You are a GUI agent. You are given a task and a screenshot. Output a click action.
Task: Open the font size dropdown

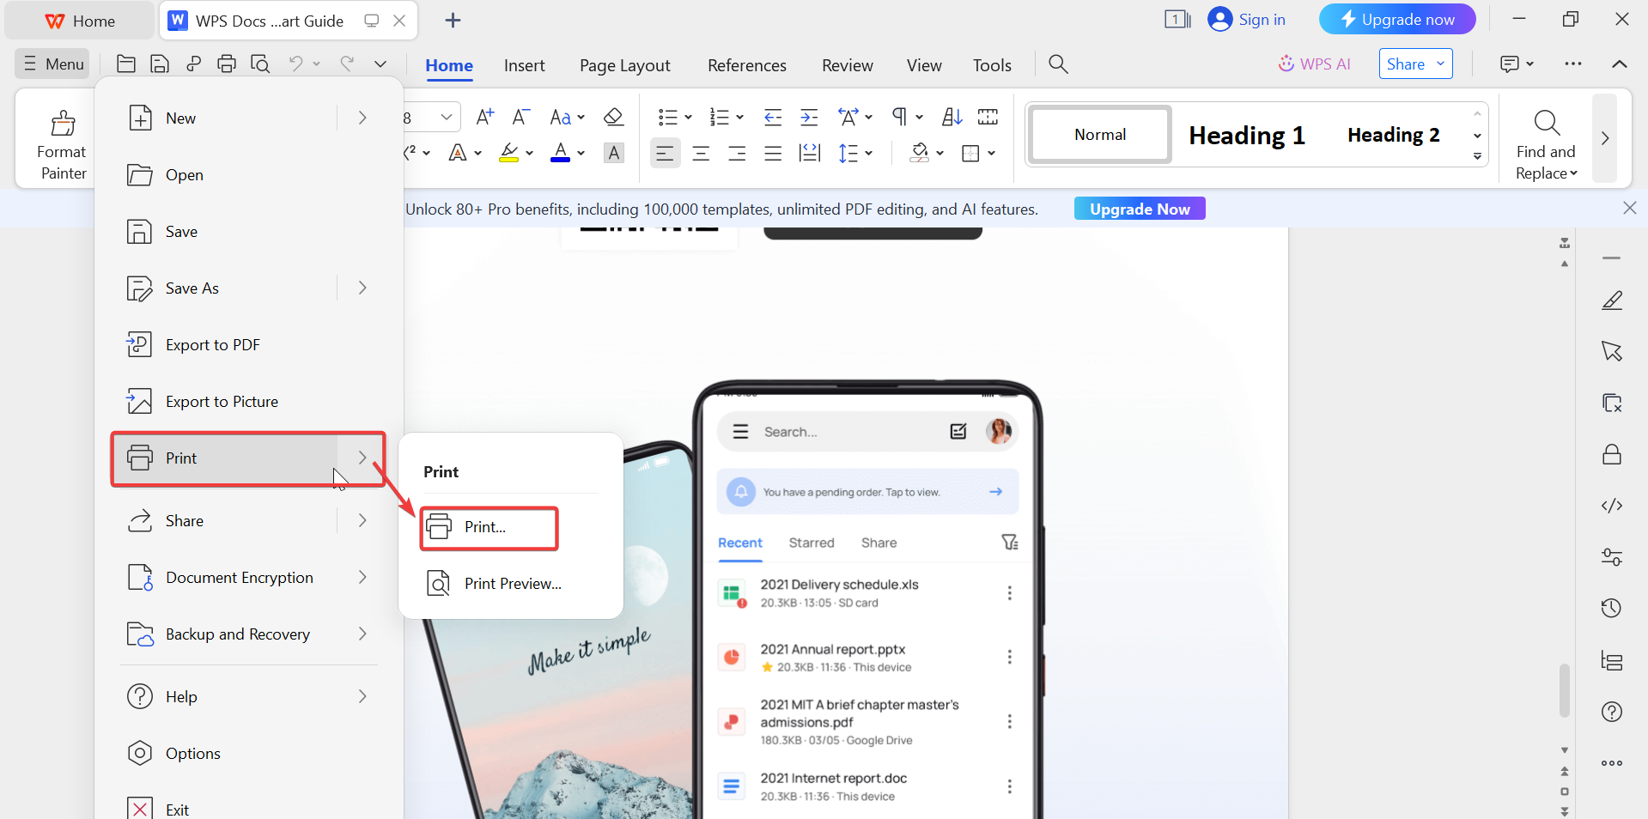[447, 117]
